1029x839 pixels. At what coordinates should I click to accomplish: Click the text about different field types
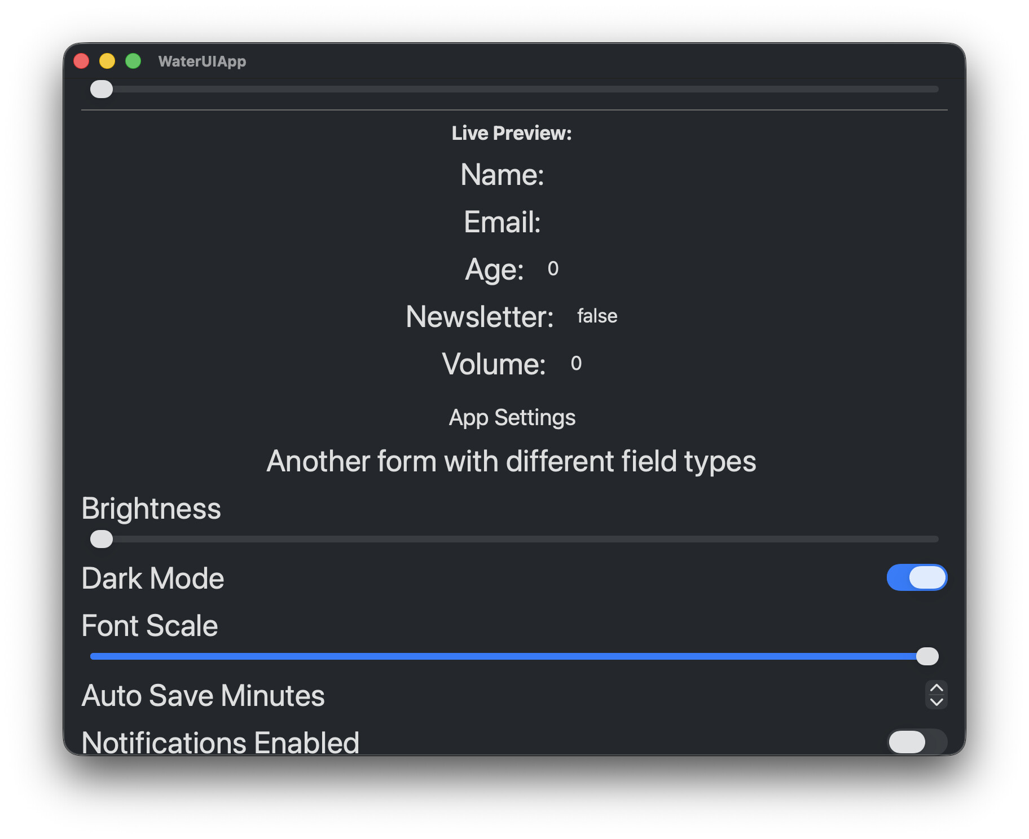511,461
